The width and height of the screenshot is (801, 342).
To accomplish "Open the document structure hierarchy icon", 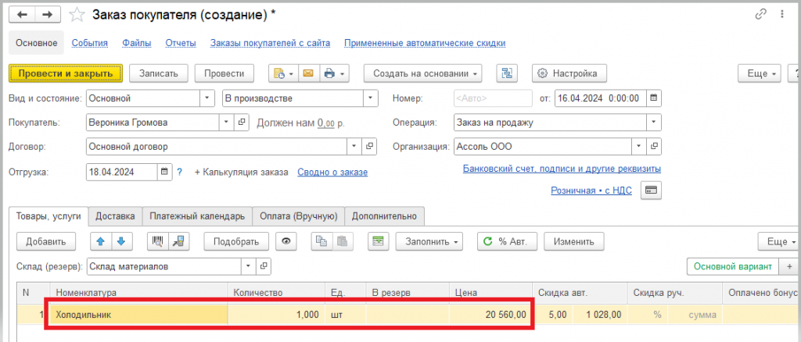I will [x=507, y=73].
